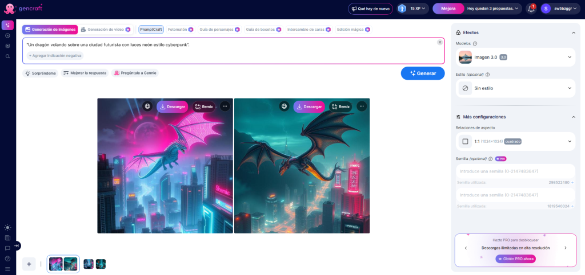Go to previous PRO promo slide
The height and width of the screenshot is (275, 585).
466,248
